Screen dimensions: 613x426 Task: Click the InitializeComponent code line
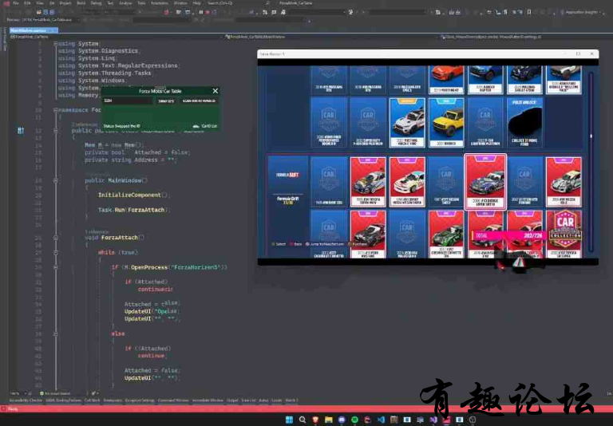click(134, 195)
